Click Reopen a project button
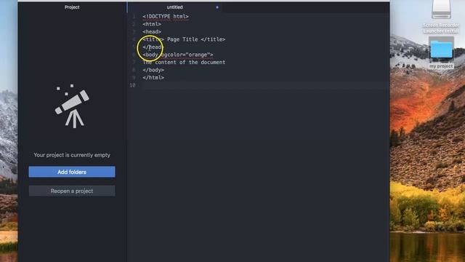The height and width of the screenshot is (262, 465). [72, 191]
